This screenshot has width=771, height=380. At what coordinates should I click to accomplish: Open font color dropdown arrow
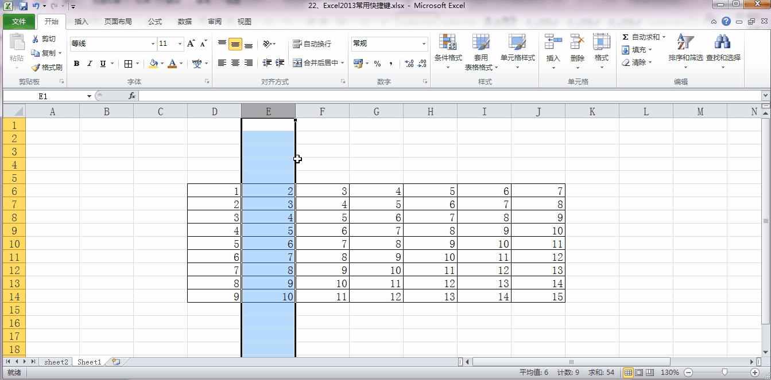[x=181, y=64]
